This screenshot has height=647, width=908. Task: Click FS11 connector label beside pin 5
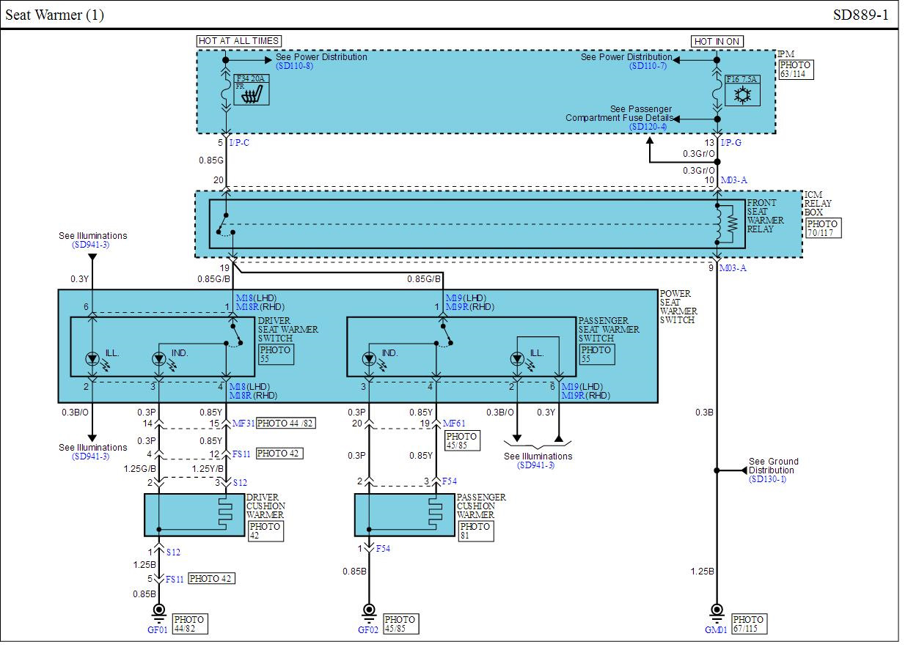point(175,579)
